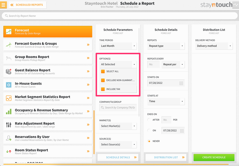Click the Occupancy & Revenue Summary row arrow
This screenshot has height=166, width=239.
[88, 111]
